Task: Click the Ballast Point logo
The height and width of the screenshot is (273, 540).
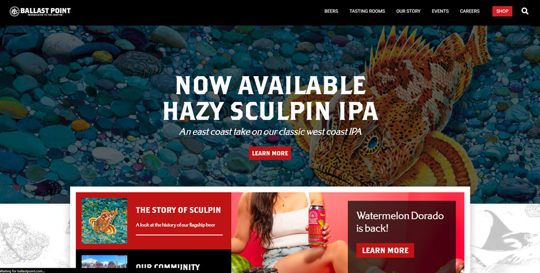Action: (x=40, y=11)
